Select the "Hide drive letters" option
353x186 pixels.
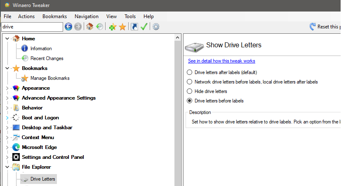coord(190,91)
